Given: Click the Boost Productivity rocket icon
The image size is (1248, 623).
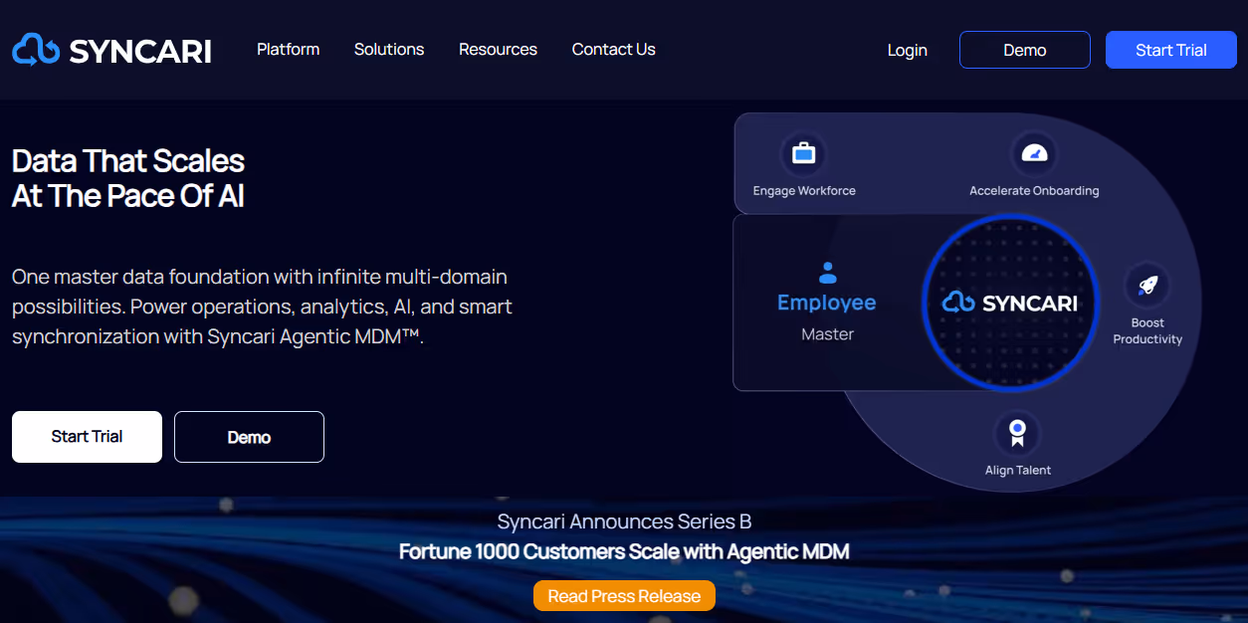Looking at the screenshot, I should click(1147, 286).
